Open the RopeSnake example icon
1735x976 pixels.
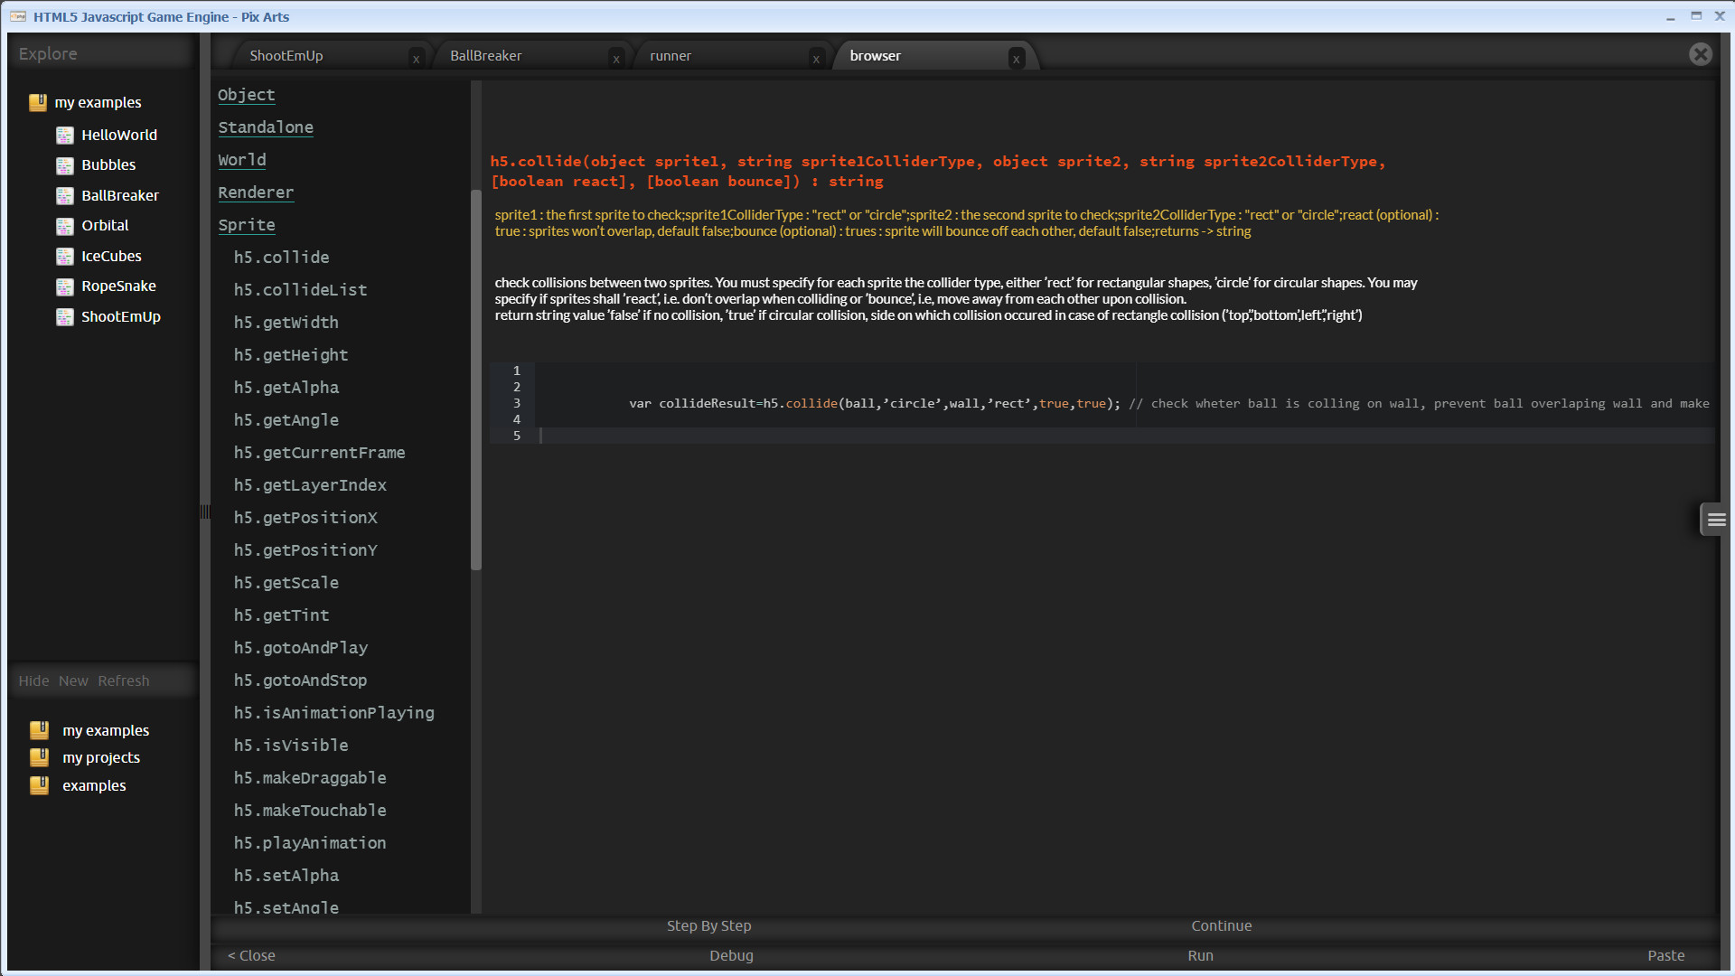[64, 286]
